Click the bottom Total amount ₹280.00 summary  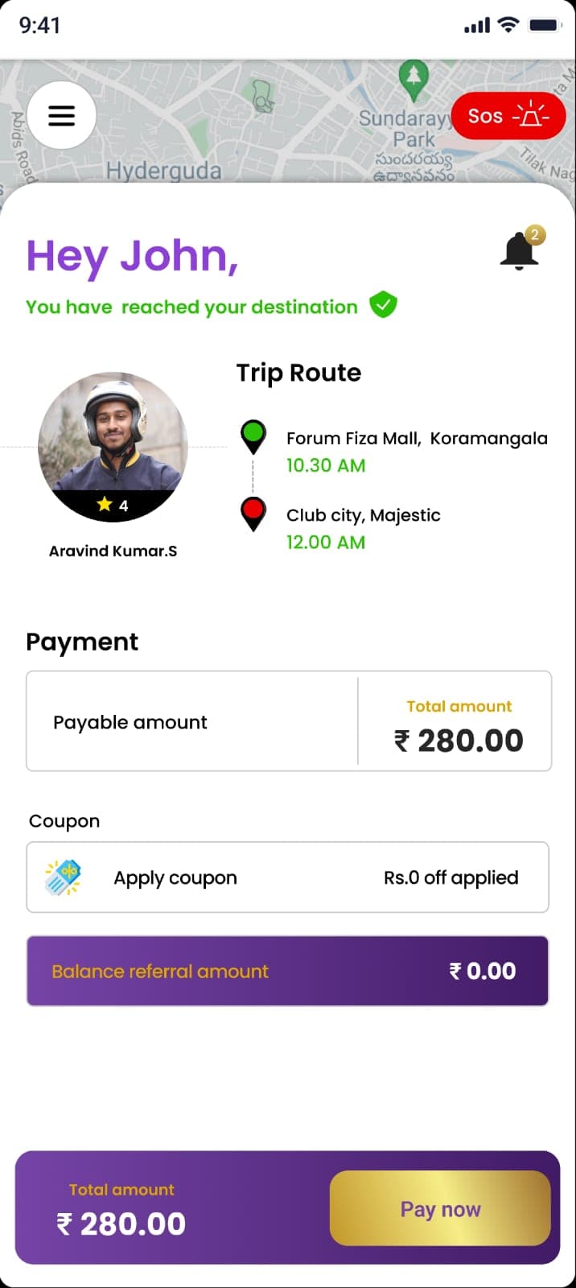click(x=121, y=1210)
